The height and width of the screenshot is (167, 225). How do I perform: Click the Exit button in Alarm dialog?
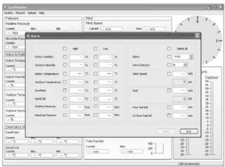pos(189,131)
